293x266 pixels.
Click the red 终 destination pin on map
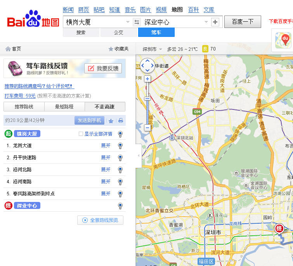click(279, 229)
